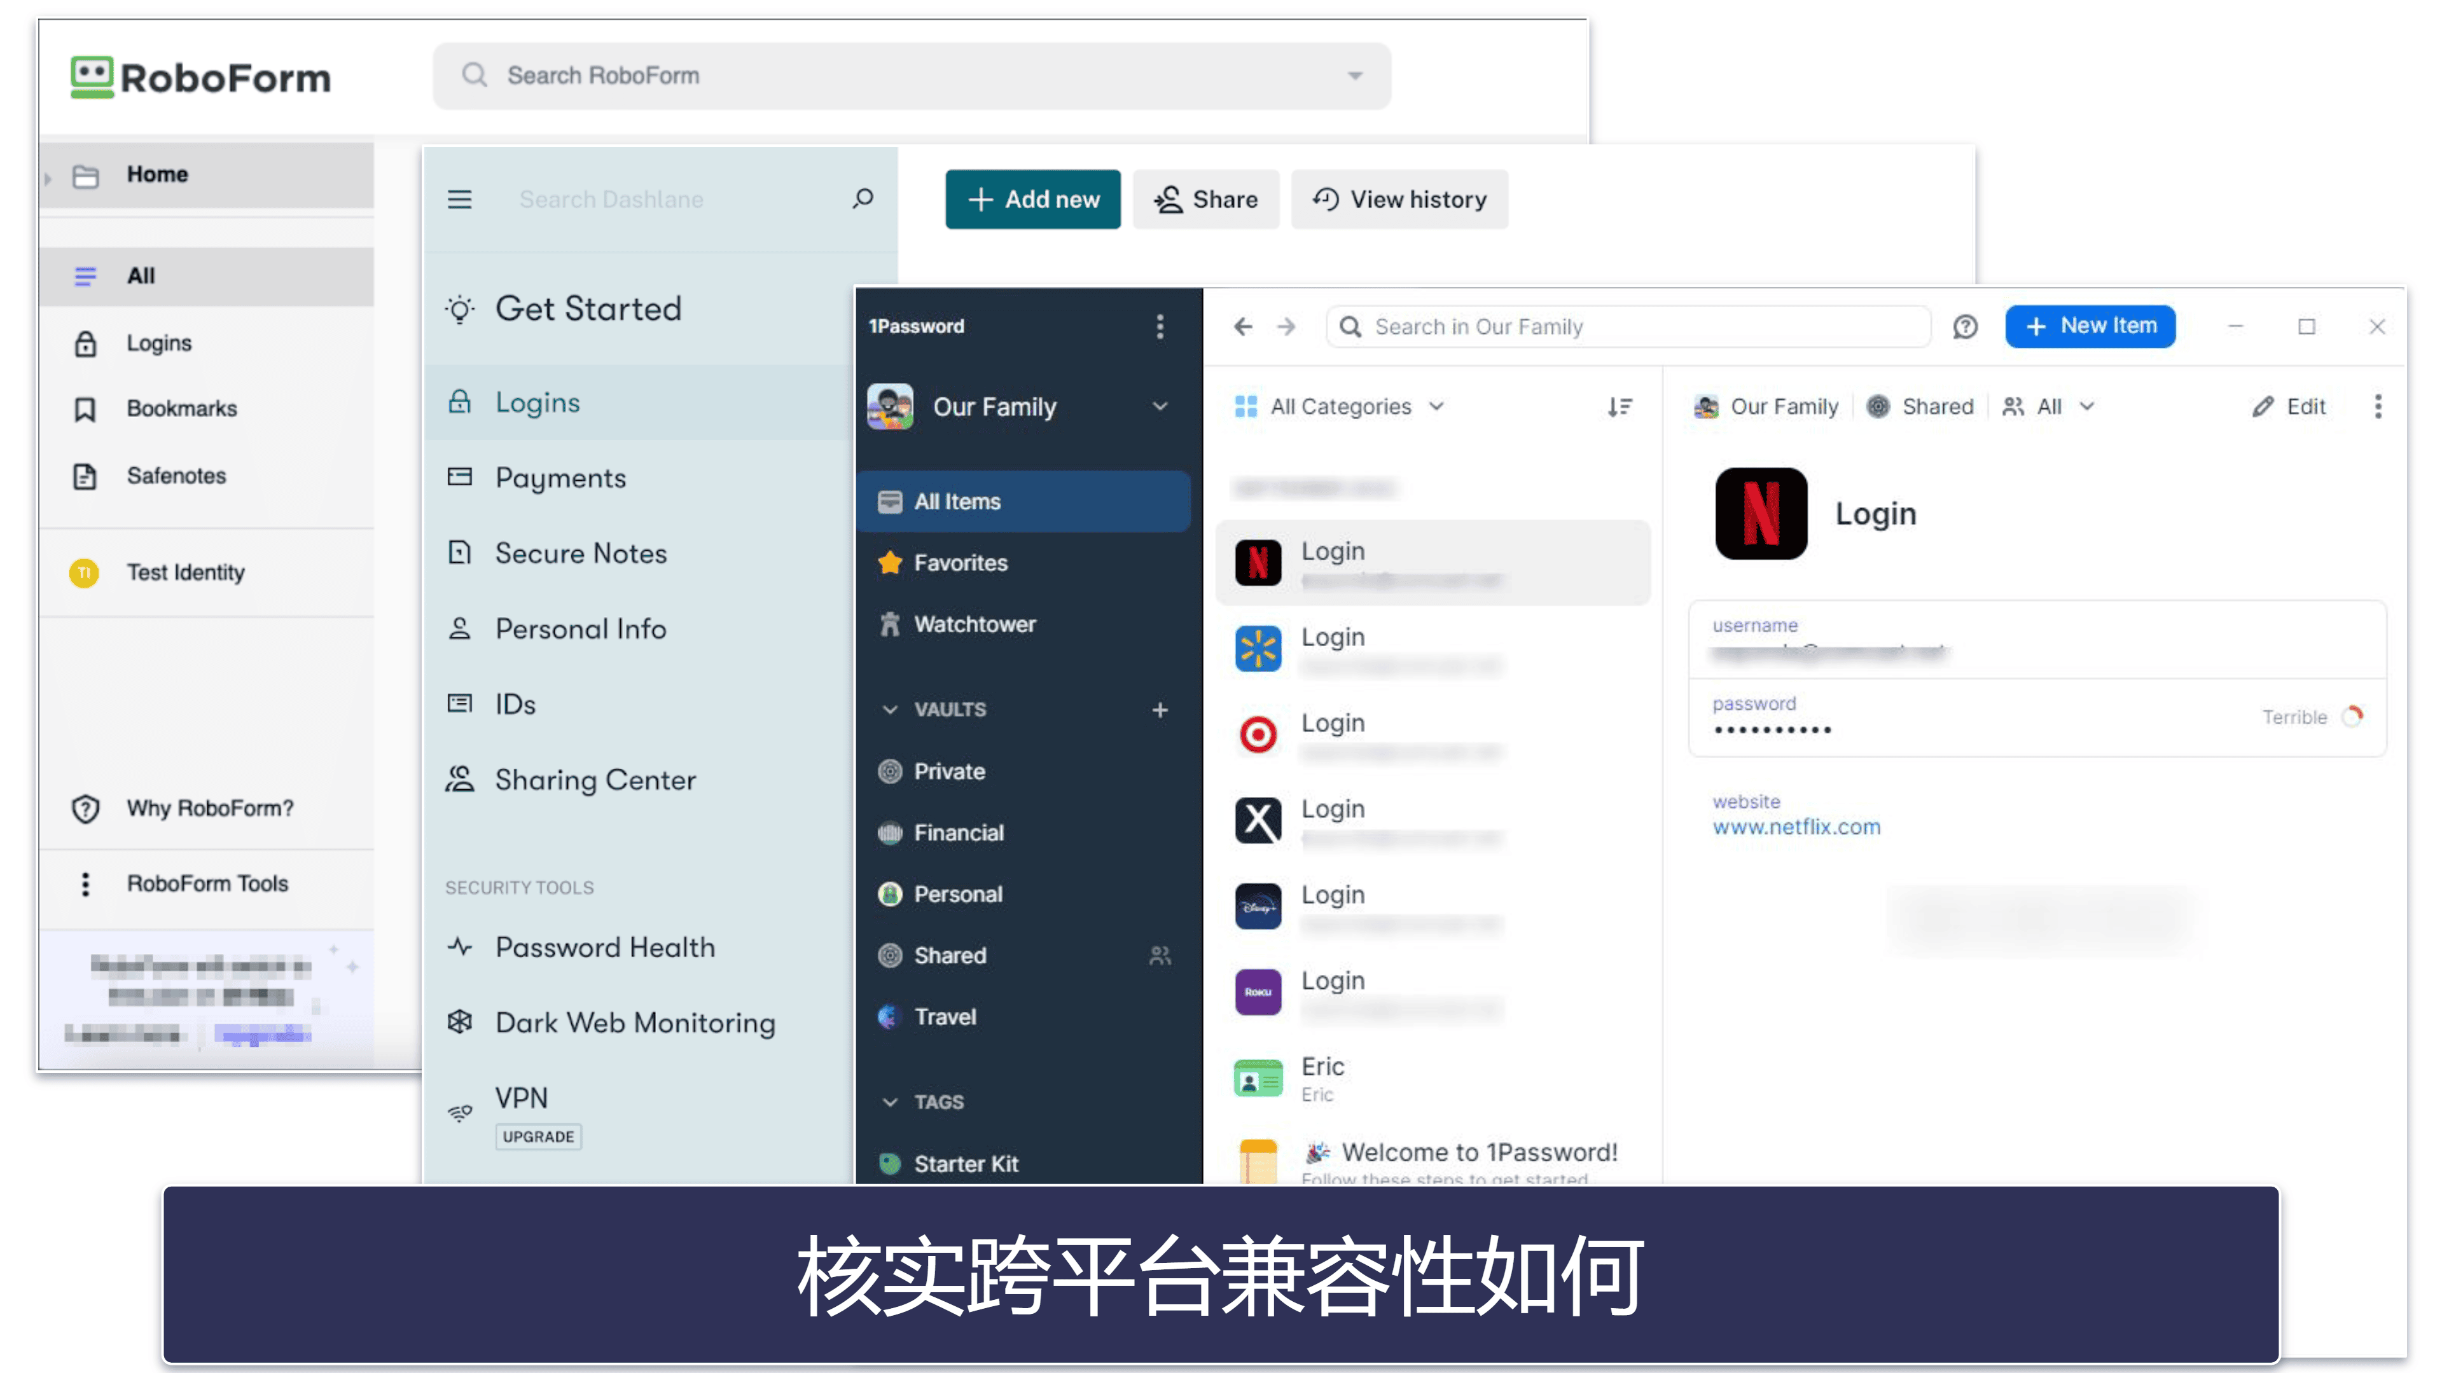This screenshot has height=1373, width=2442.
Task: Click Shared vault people icon
Action: pos(1160,956)
